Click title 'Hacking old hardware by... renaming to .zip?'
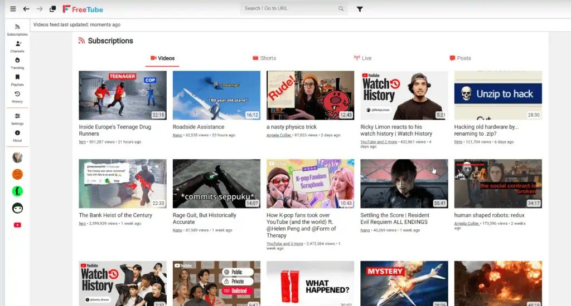 [x=486, y=130]
